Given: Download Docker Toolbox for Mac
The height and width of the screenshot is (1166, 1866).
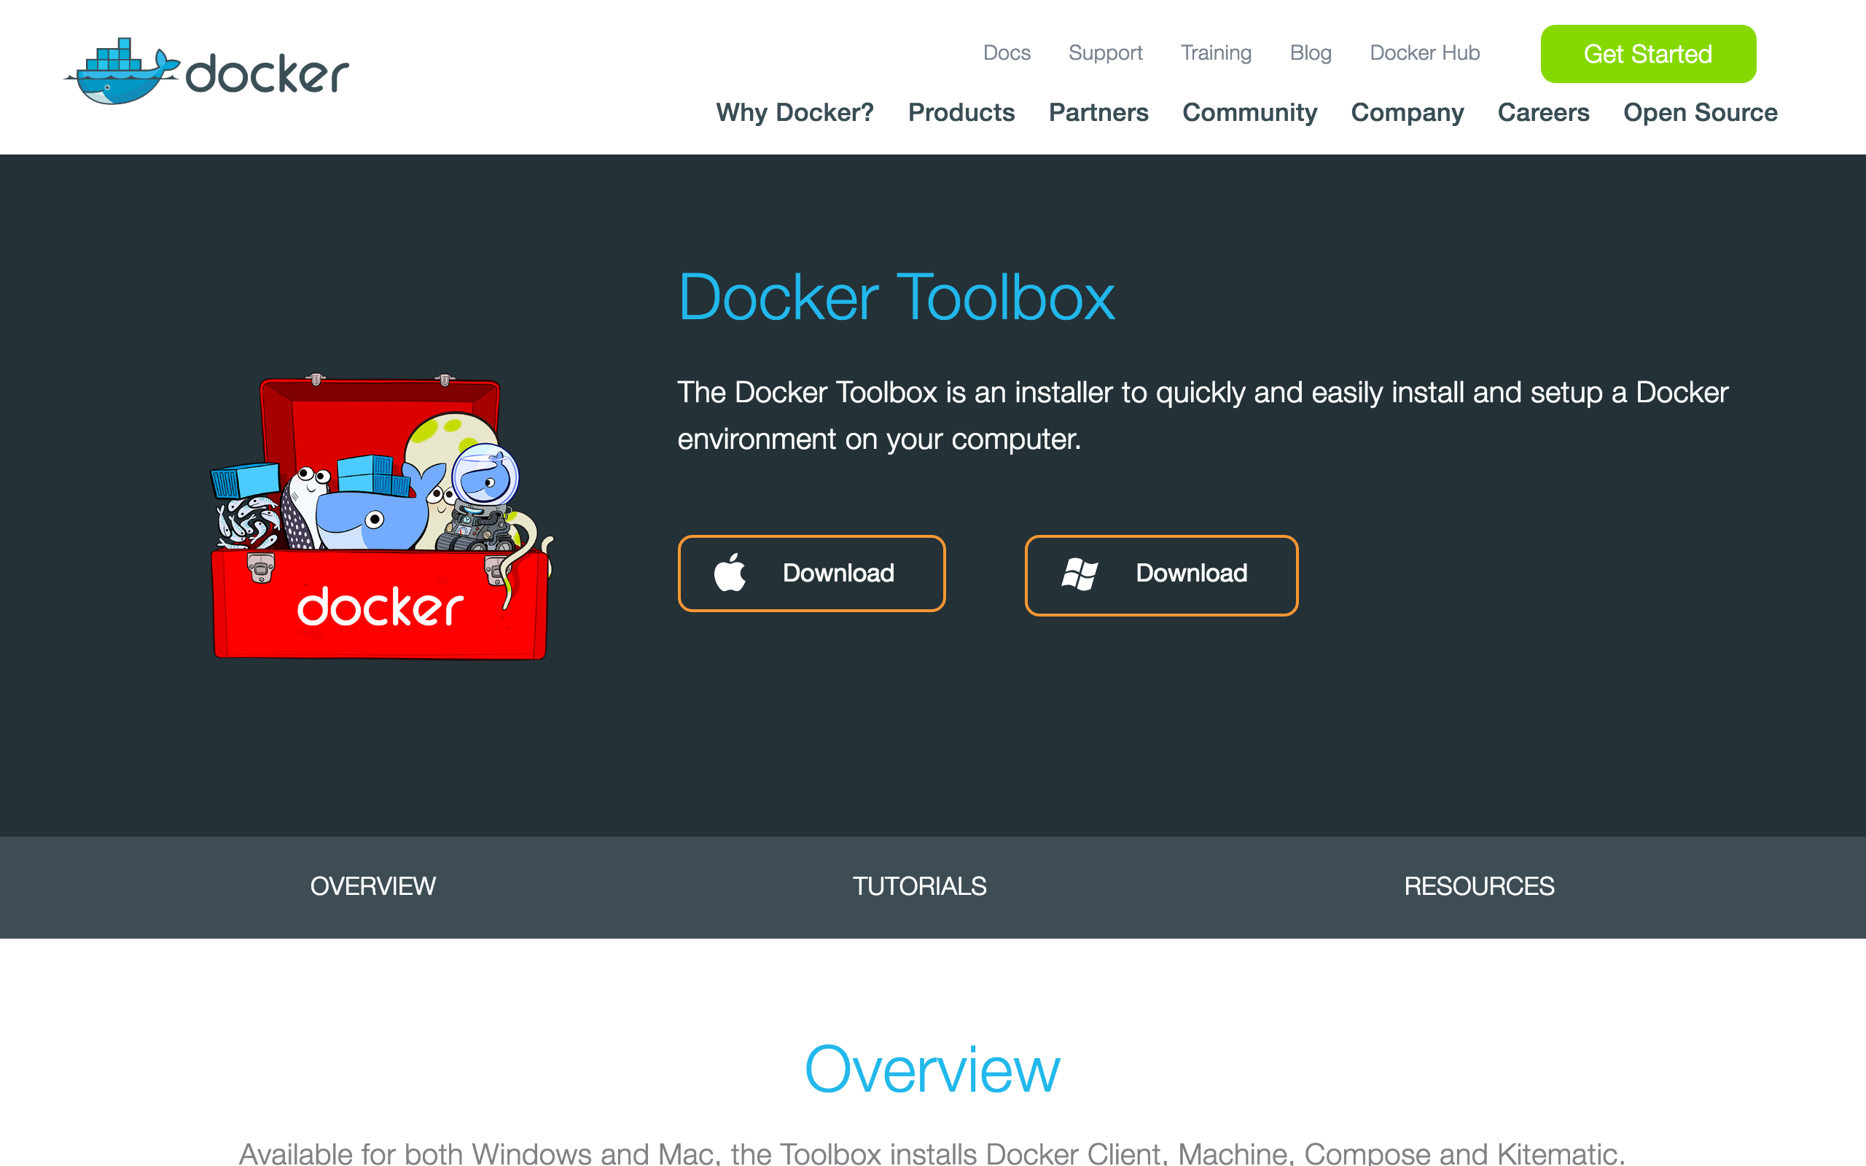Looking at the screenshot, I should [811, 573].
